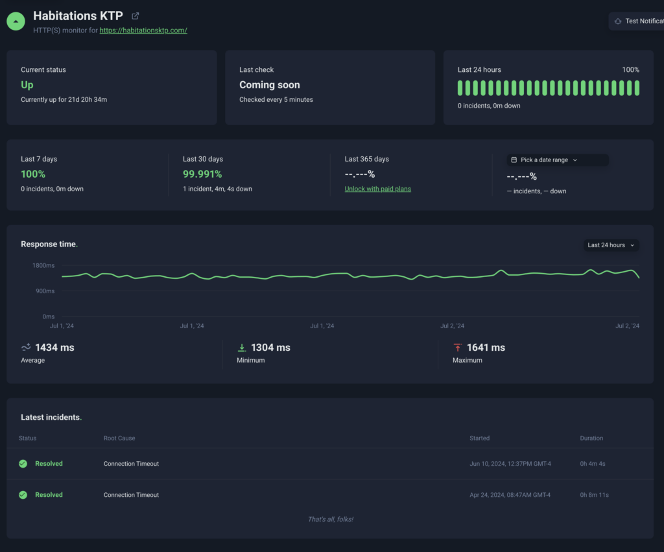Click the calendar icon in date range picker
664x552 pixels.
pos(514,160)
